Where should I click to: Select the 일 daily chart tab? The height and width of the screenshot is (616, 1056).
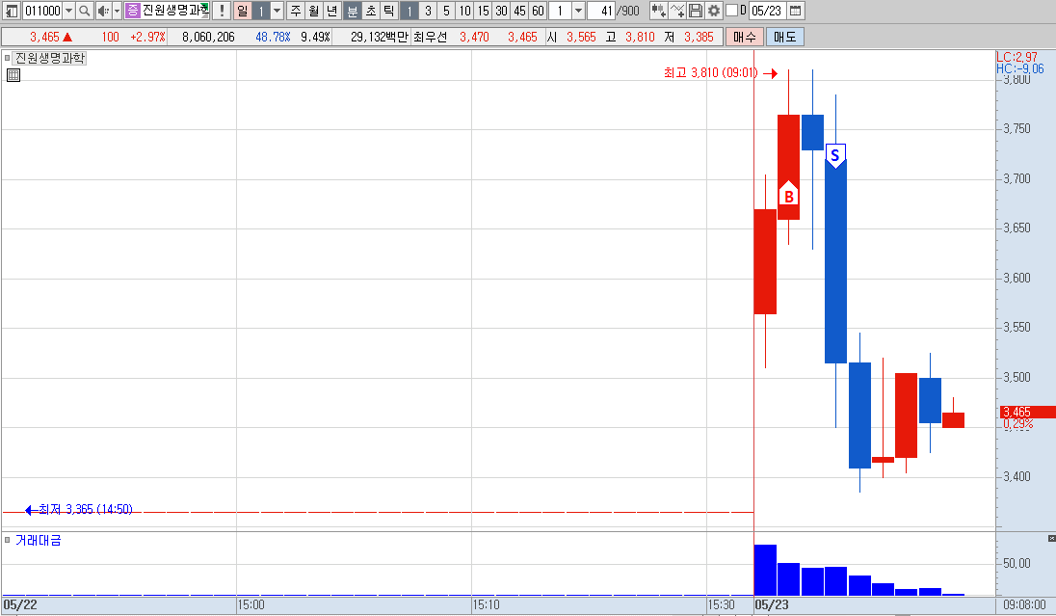click(x=243, y=11)
